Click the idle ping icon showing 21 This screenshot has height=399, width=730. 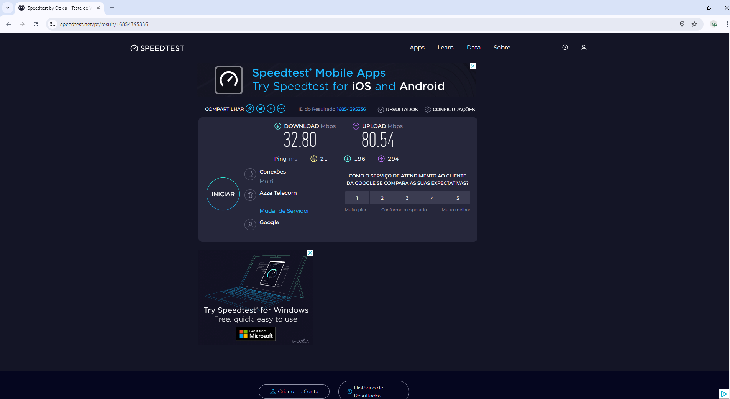(x=314, y=159)
